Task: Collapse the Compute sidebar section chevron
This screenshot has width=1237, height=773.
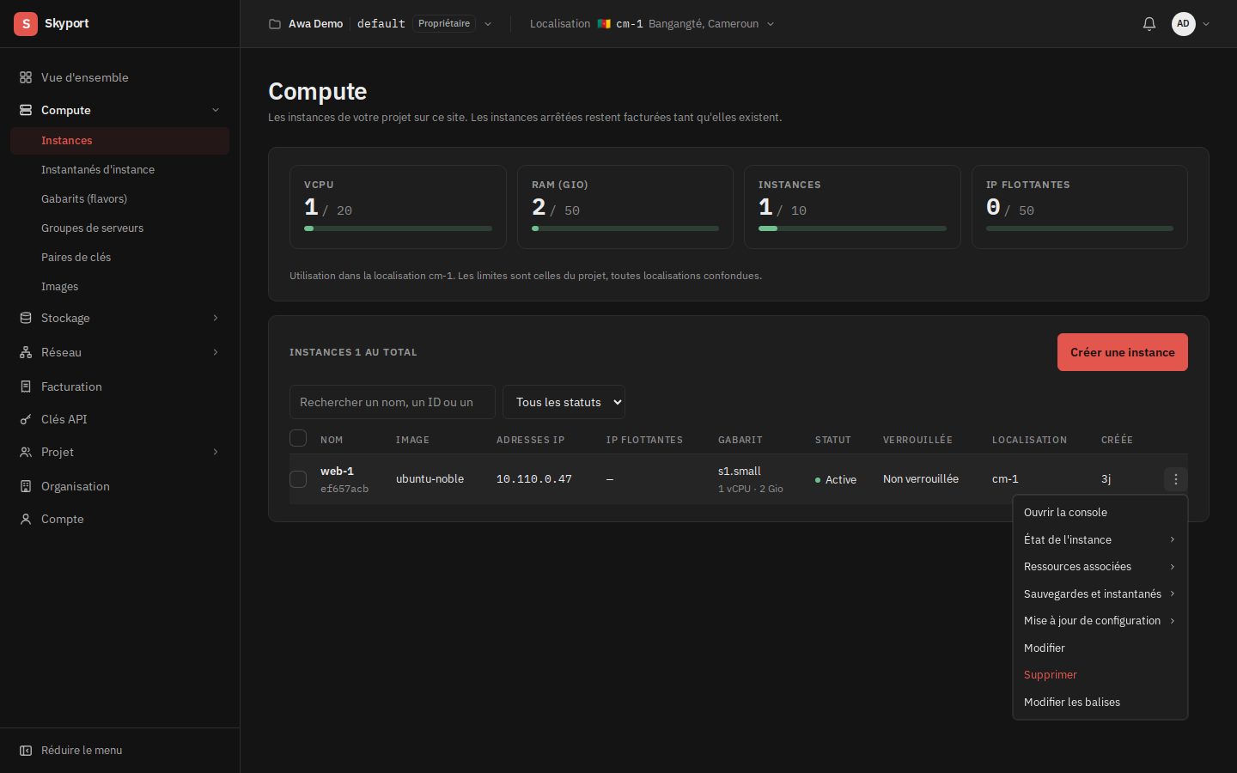Action: pyautogui.click(x=216, y=110)
